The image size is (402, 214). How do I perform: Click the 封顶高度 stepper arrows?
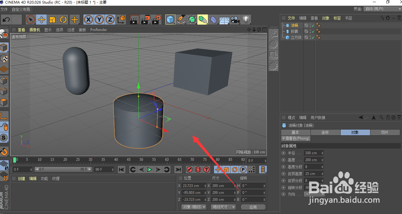point(322,174)
